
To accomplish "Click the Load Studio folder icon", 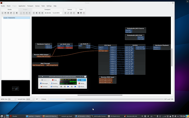I will pos(5,13).
